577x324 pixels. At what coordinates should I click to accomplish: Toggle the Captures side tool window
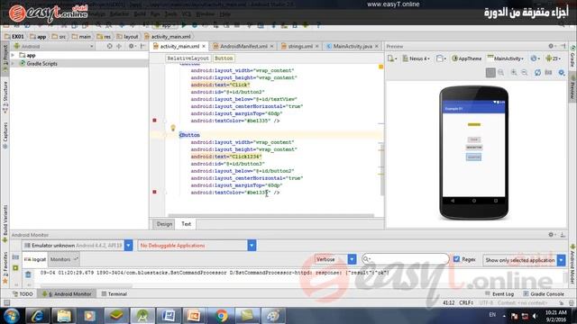pyautogui.click(x=5, y=135)
